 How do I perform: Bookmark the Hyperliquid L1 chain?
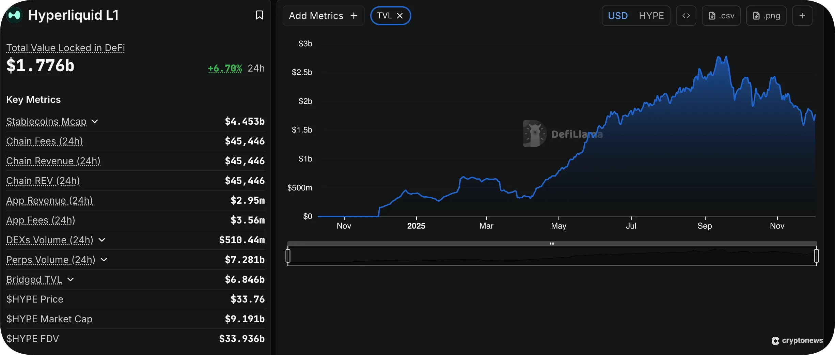pos(259,15)
